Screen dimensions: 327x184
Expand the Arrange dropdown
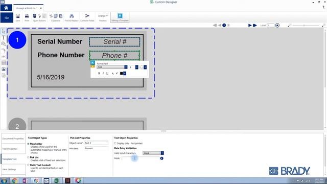tap(103, 16)
